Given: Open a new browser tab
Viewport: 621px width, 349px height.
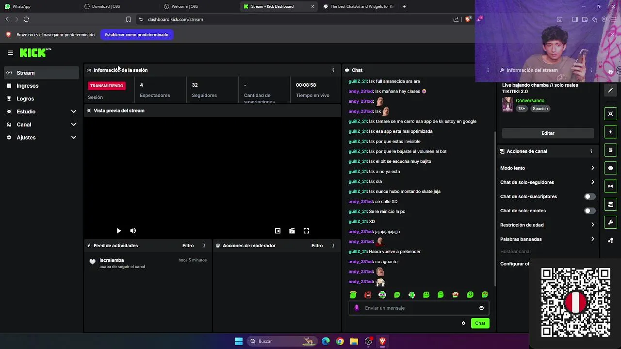Looking at the screenshot, I should coord(404,6).
